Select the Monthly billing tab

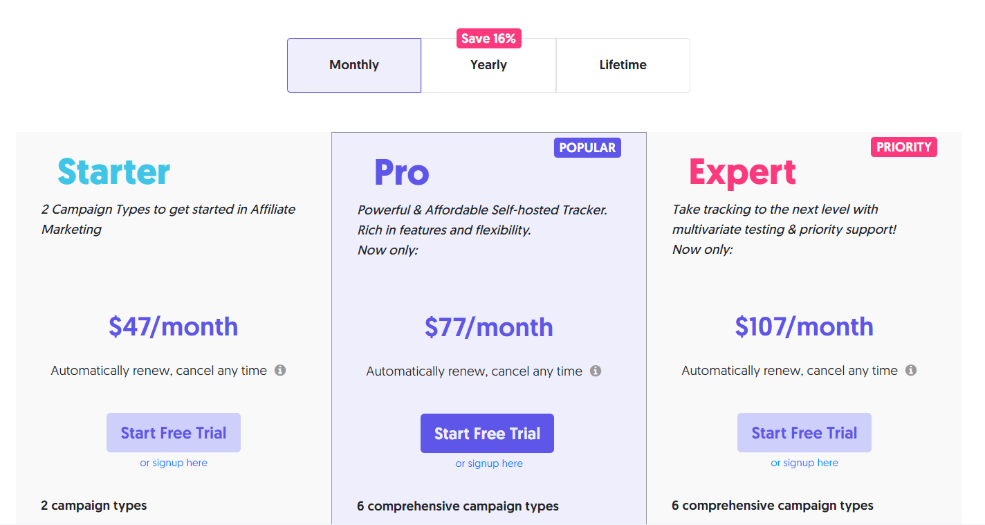(x=353, y=64)
